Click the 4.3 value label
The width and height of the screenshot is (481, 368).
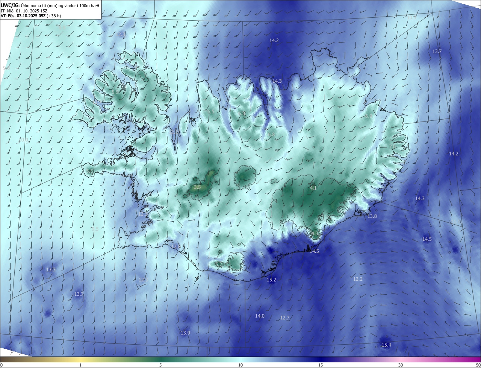[x=315, y=234]
